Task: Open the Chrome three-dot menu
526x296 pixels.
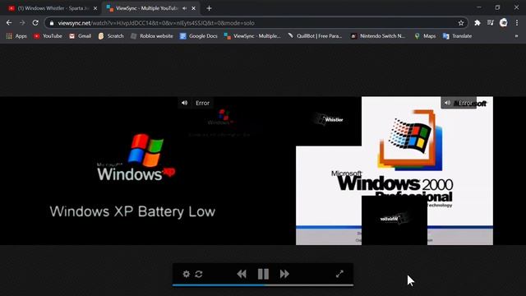Action: pos(517,23)
